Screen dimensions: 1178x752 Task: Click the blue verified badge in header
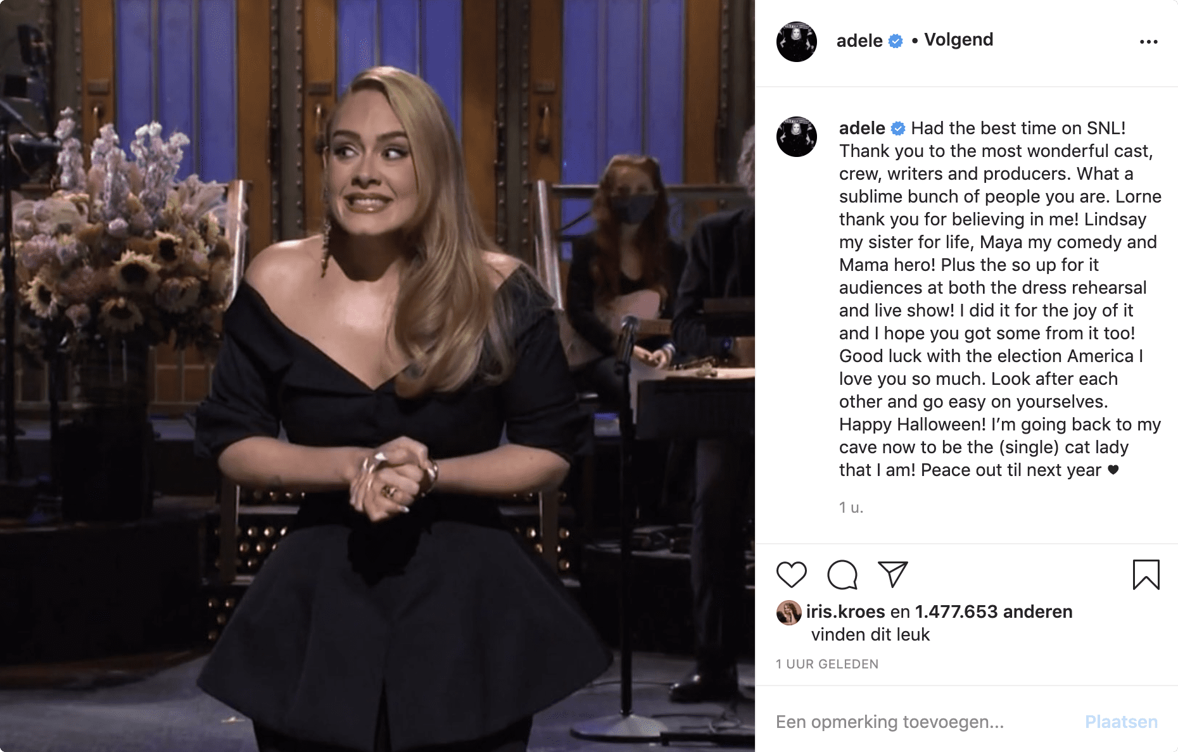point(896,41)
